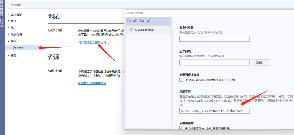Open the create or open assembly resources link

tap(92, 83)
